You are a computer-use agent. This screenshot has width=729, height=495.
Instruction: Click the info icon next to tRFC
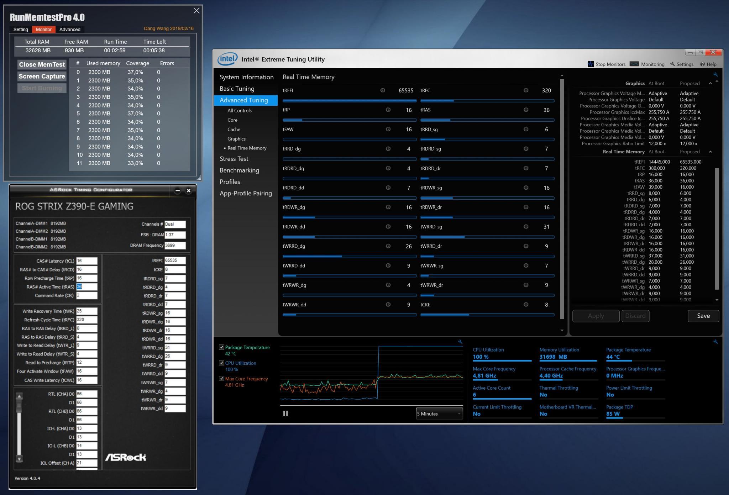click(x=526, y=90)
